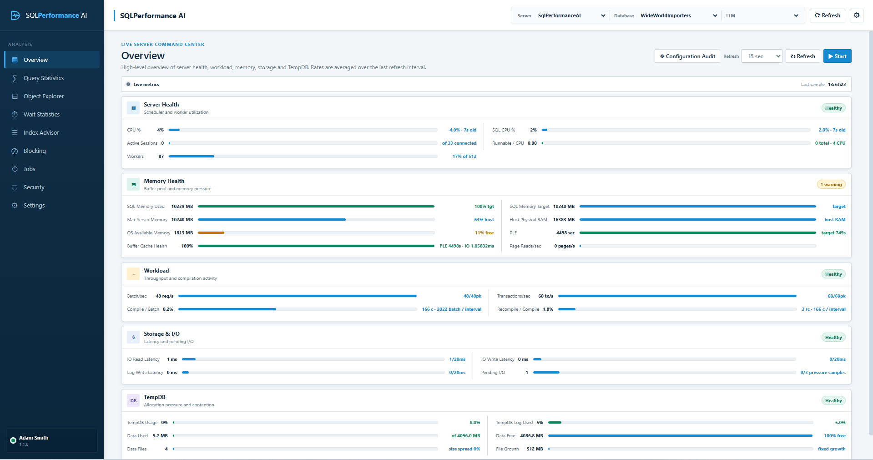The height and width of the screenshot is (460, 873).
Task: Open Query Statistics page
Action: [52, 78]
